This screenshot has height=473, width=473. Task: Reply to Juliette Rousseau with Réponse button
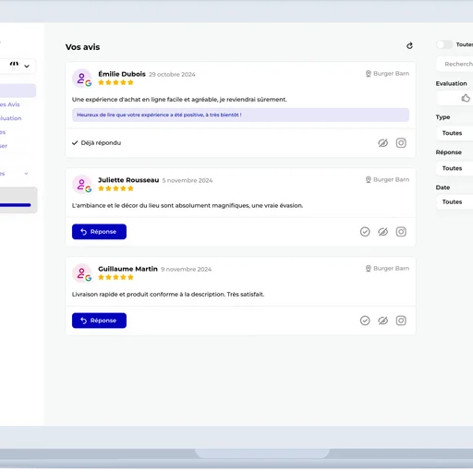(99, 232)
